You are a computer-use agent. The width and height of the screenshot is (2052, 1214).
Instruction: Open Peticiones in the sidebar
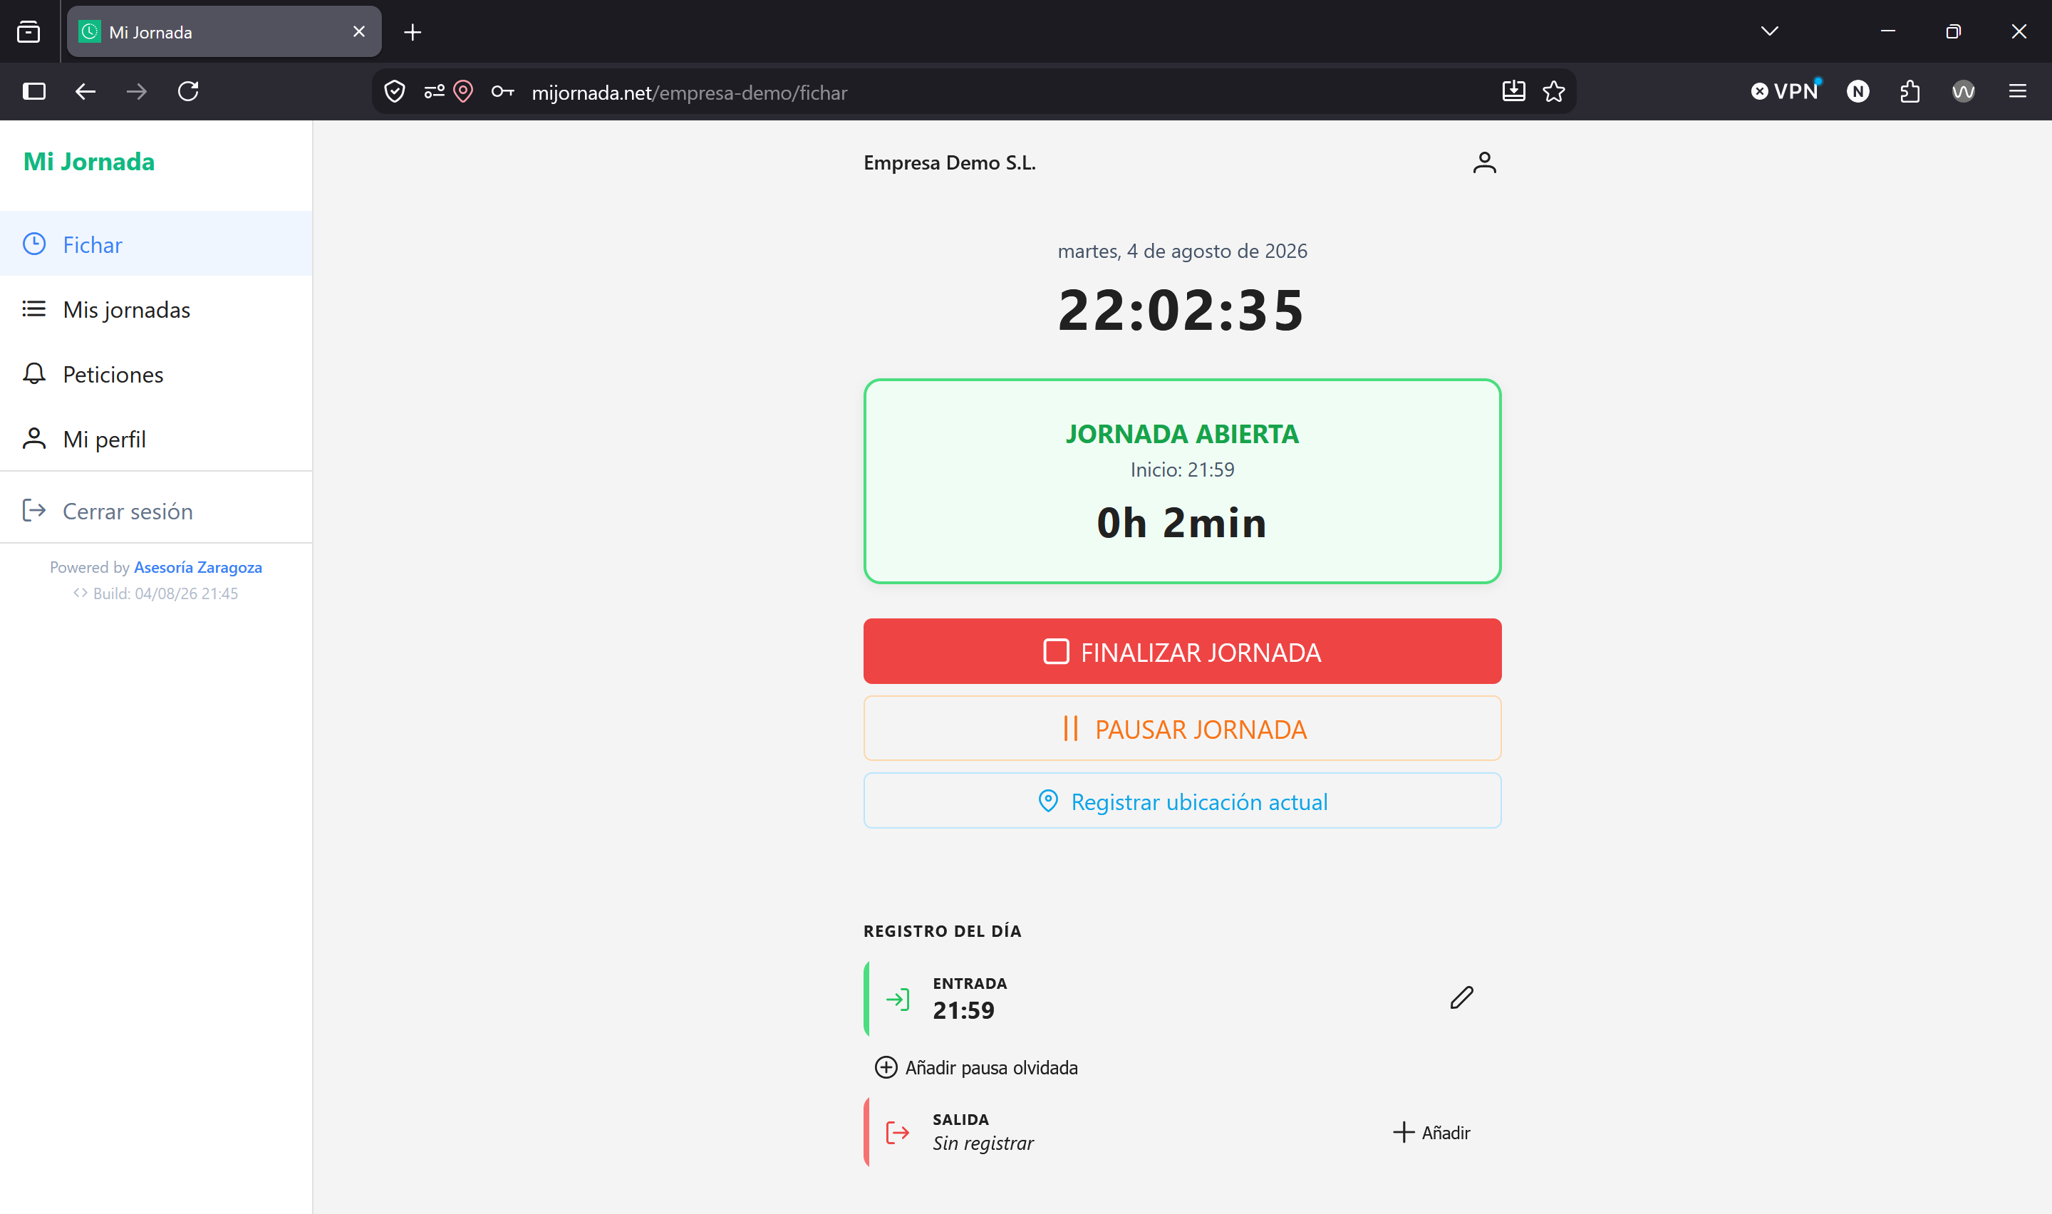(x=155, y=374)
